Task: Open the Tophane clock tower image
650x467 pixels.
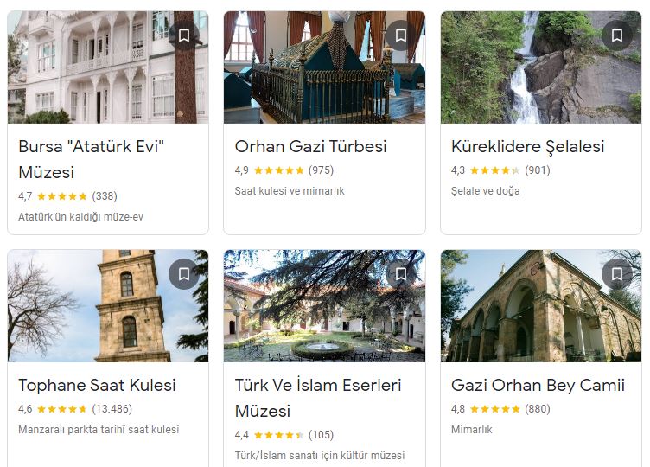Action: [108, 305]
